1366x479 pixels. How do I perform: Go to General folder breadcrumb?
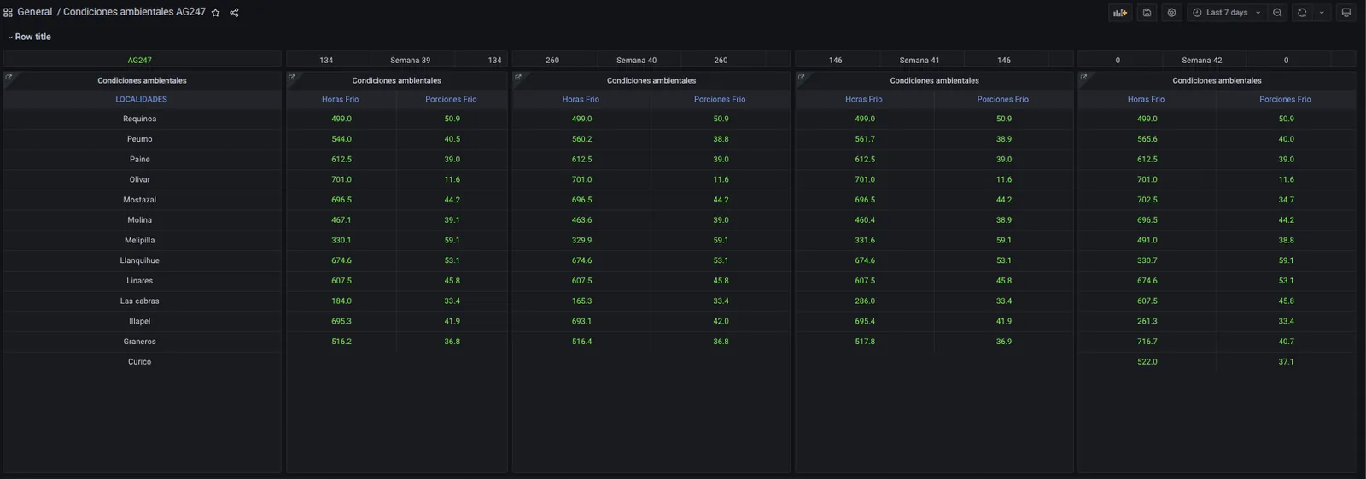point(35,12)
